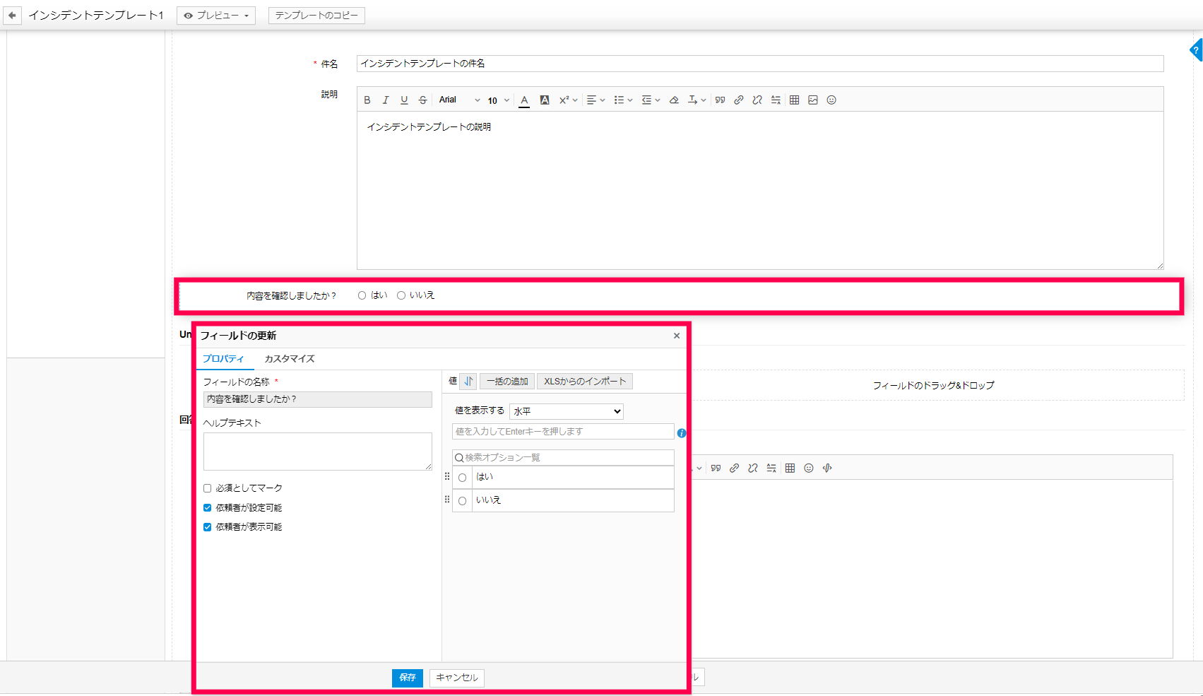The height and width of the screenshot is (696, 1203).
Task: Insert a hyperlink in the 説明 editor
Action: [x=738, y=100]
